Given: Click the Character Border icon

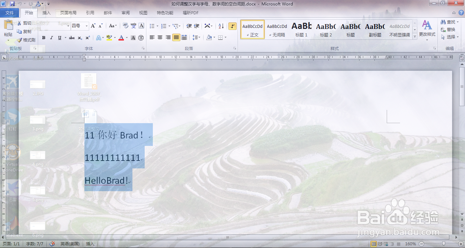Looking at the screenshot, I should 141,26.
